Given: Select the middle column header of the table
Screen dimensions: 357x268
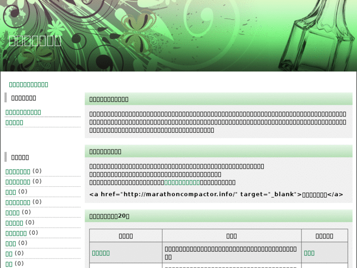Looking at the screenshot, I should [232, 236].
